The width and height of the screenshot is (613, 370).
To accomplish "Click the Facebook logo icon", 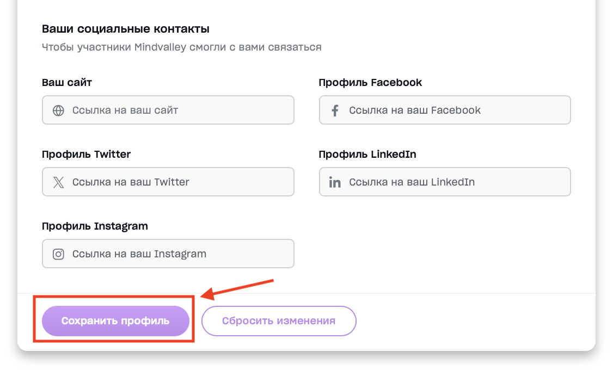I will 335,110.
